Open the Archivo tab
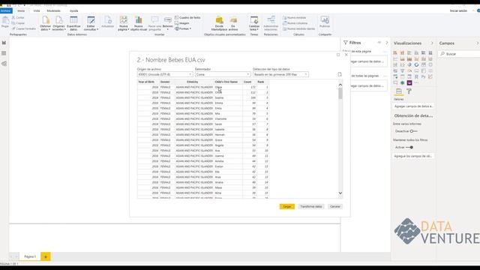Image resolution: width=480 pixels, height=270 pixels. click(6, 10)
